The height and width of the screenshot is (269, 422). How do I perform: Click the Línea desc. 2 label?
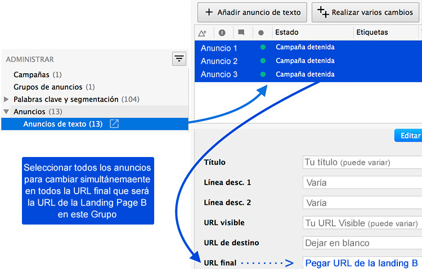click(x=227, y=203)
